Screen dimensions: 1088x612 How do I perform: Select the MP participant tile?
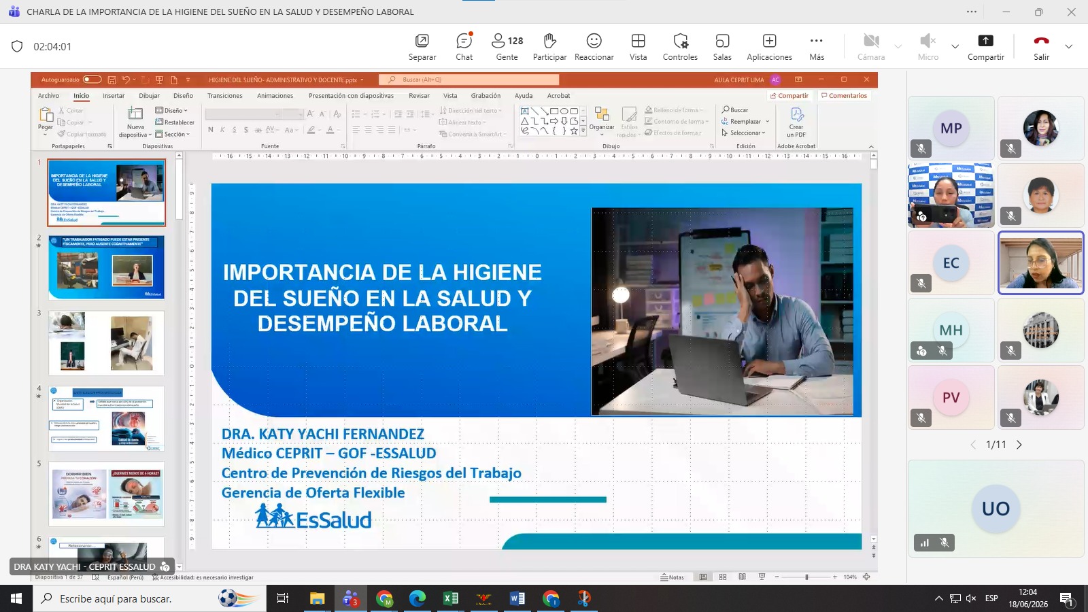coord(951,128)
